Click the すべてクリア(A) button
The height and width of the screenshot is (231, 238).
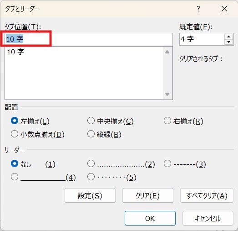pyautogui.click(x=207, y=195)
